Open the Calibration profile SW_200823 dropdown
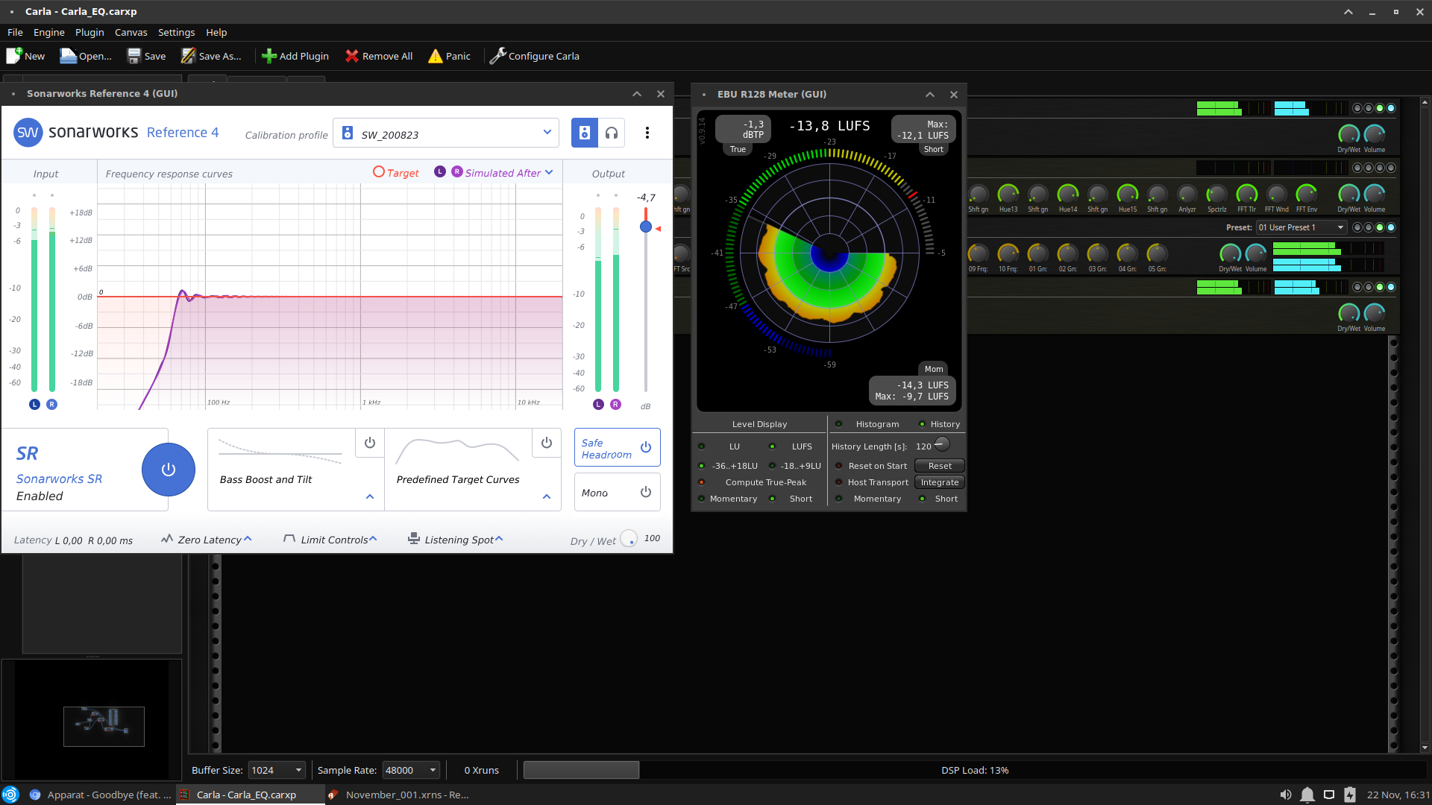The height and width of the screenshot is (805, 1432). click(x=446, y=133)
